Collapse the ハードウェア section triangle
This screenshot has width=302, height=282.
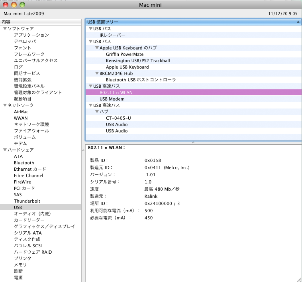(5, 150)
